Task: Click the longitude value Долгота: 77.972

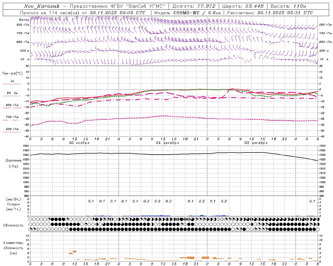Action: click(194, 6)
